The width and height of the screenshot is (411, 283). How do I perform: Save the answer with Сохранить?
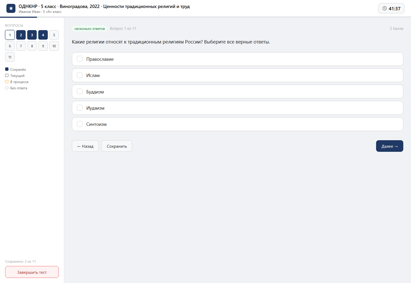coord(117,146)
